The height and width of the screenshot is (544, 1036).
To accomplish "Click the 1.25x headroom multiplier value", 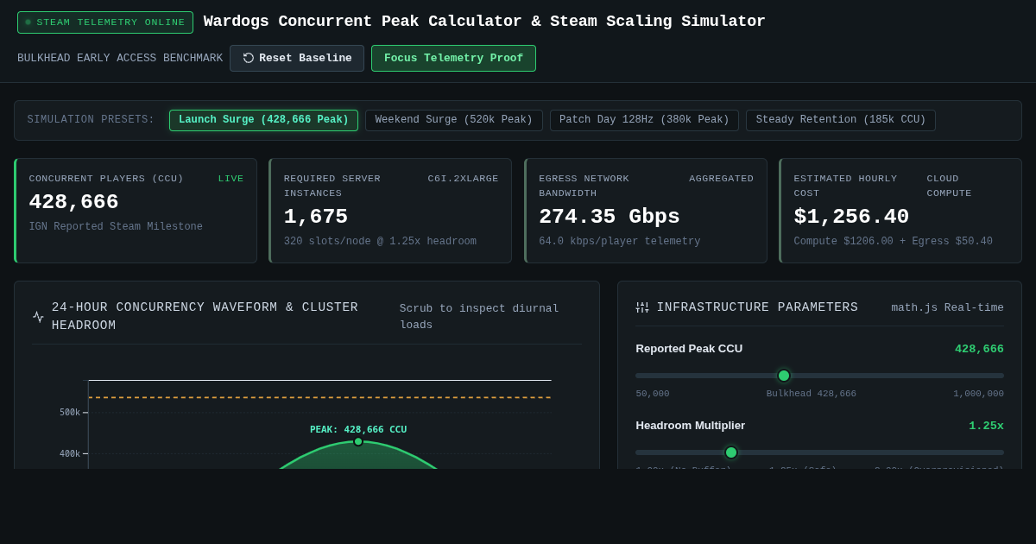I will click(x=986, y=426).
